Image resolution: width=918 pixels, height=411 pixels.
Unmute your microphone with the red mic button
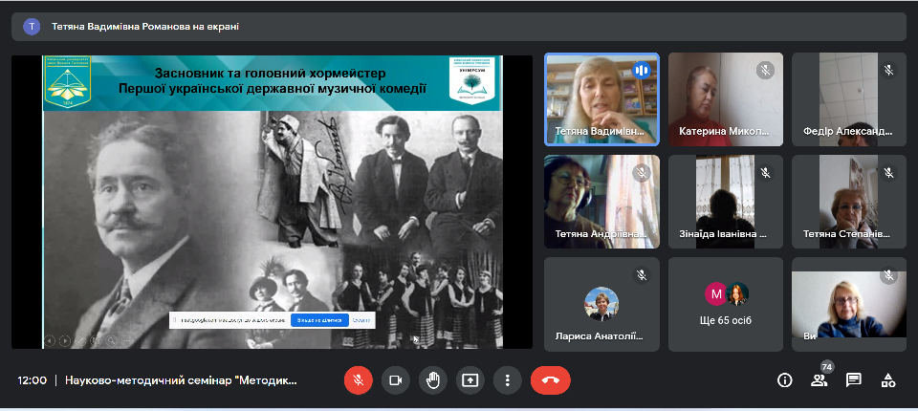click(358, 379)
